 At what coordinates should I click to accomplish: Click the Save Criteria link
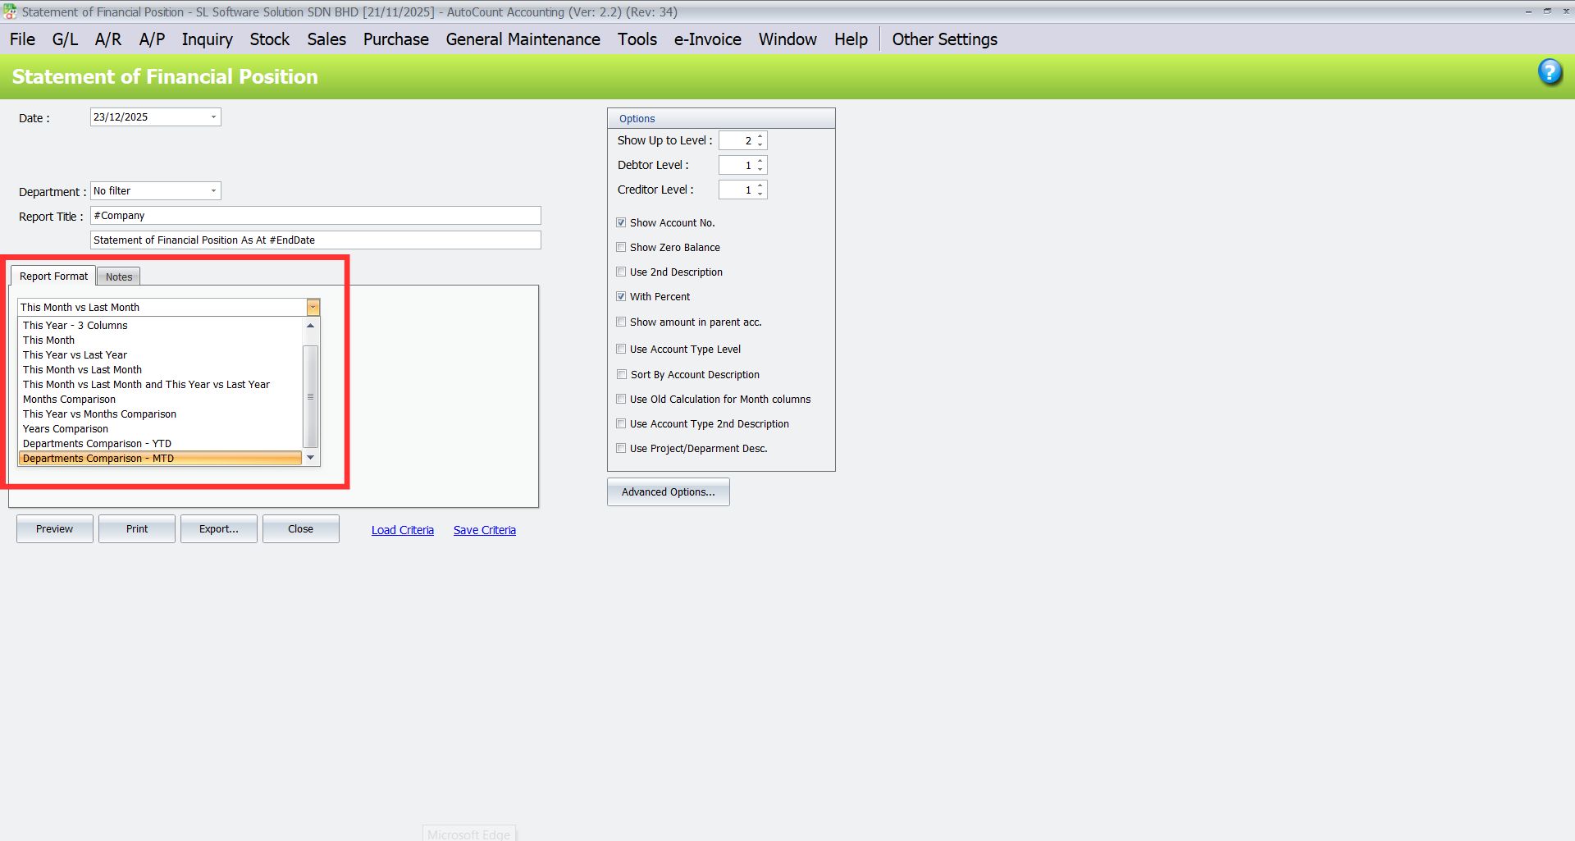tap(484, 530)
